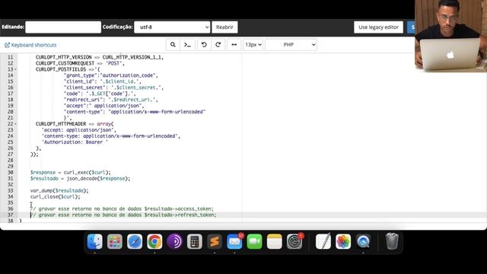Click the "accept":" application/json" line

(x=104, y=106)
